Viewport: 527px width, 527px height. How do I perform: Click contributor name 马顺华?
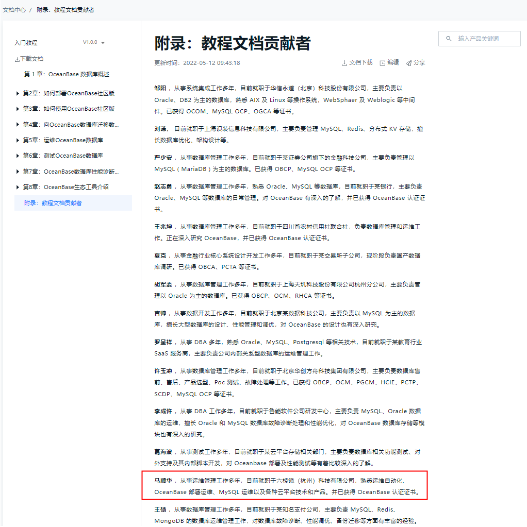(x=163, y=481)
